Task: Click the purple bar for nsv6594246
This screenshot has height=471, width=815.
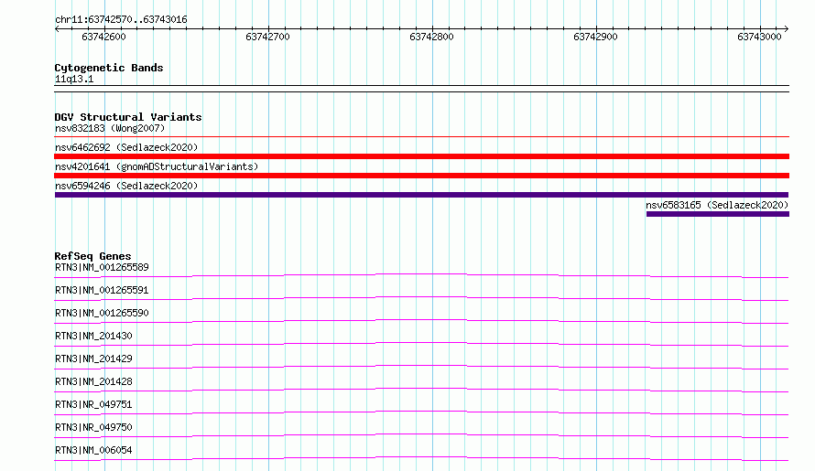Action: pyautogui.click(x=421, y=195)
